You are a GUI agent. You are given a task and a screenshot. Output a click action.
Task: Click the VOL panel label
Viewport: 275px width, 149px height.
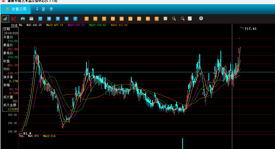click(x=22, y=136)
